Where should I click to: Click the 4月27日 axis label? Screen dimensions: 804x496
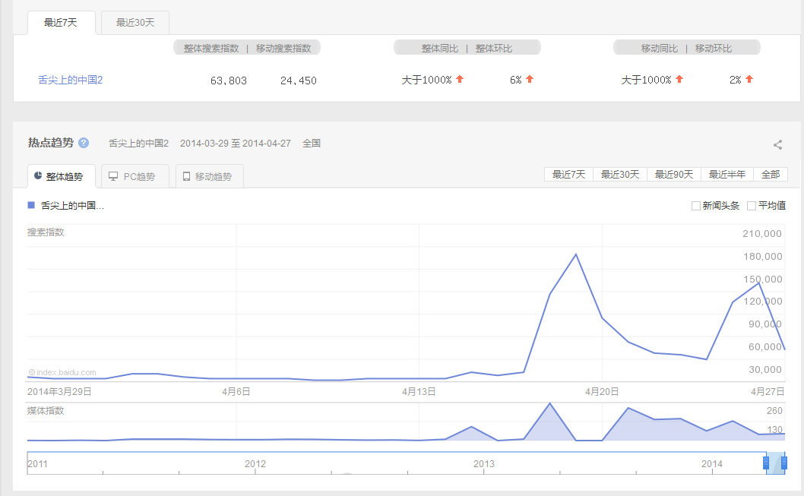coord(768,391)
